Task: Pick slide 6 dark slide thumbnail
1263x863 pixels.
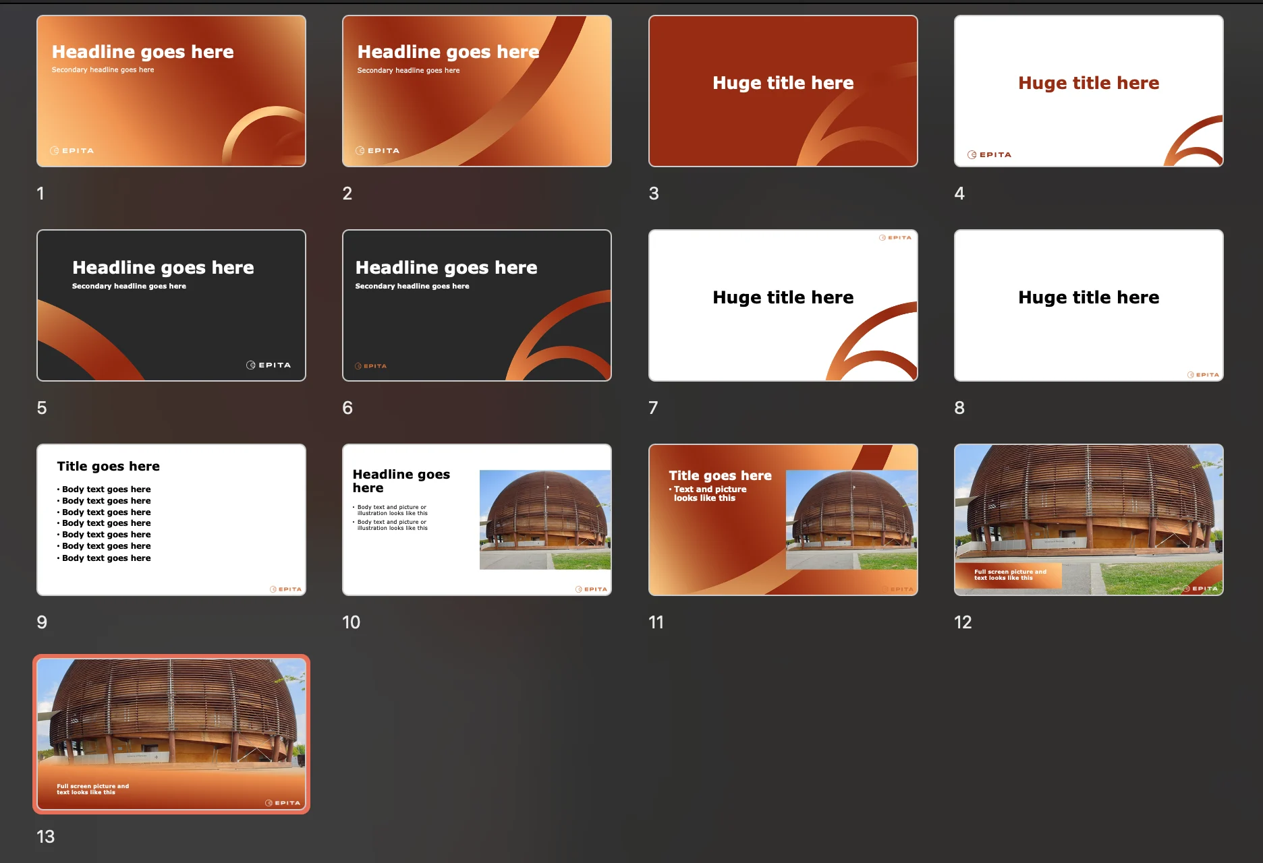Action: click(x=477, y=305)
